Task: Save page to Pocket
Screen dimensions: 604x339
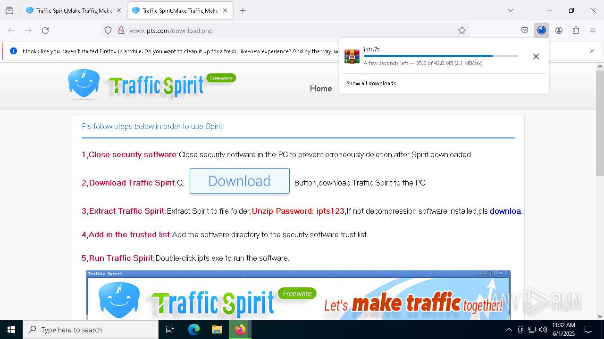Action: [525, 31]
